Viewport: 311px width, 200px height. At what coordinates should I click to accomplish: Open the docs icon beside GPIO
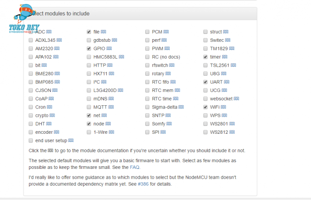click(x=109, y=48)
